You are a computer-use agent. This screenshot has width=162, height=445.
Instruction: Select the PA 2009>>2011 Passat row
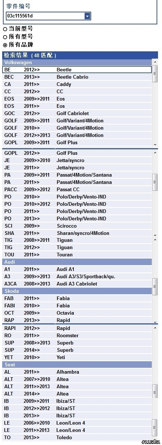(77, 175)
